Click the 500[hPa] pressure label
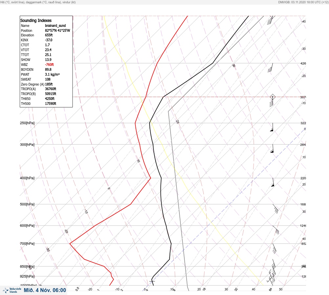The width and height of the screenshot is (329, 295). tap(27, 204)
